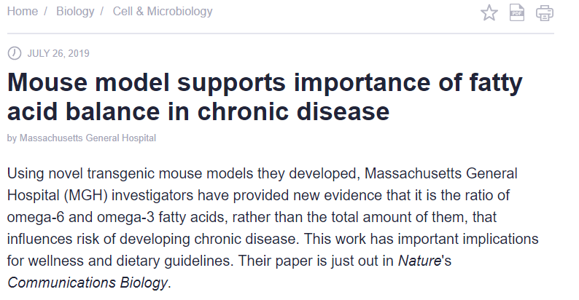Click the italic 'Communications Biology' journal name
The width and height of the screenshot is (579, 300).
(88, 283)
